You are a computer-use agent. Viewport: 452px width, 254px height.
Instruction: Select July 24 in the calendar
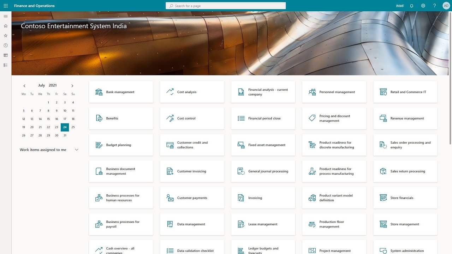click(65, 127)
